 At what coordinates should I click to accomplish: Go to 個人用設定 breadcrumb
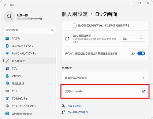click(x=75, y=14)
